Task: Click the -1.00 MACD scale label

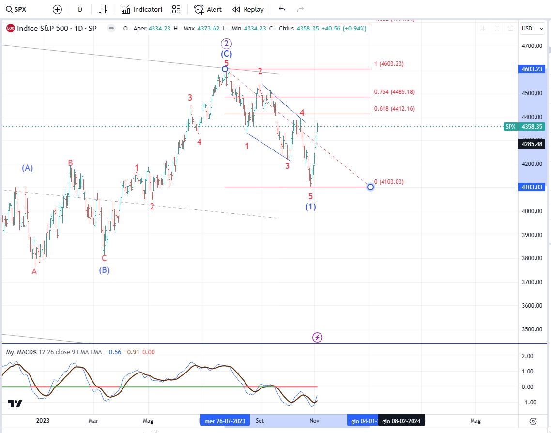Action: (x=529, y=403)
